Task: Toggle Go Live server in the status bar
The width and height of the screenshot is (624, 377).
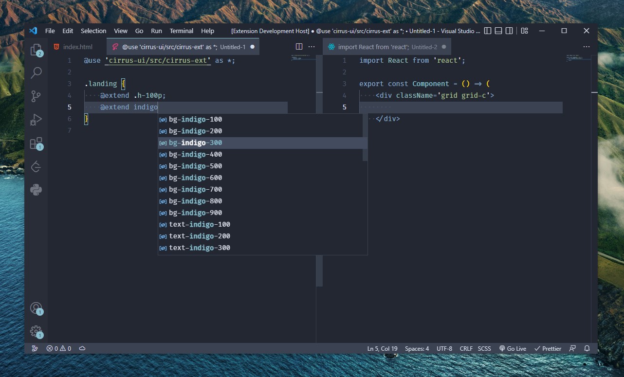Action: click(x=513, y=348)
